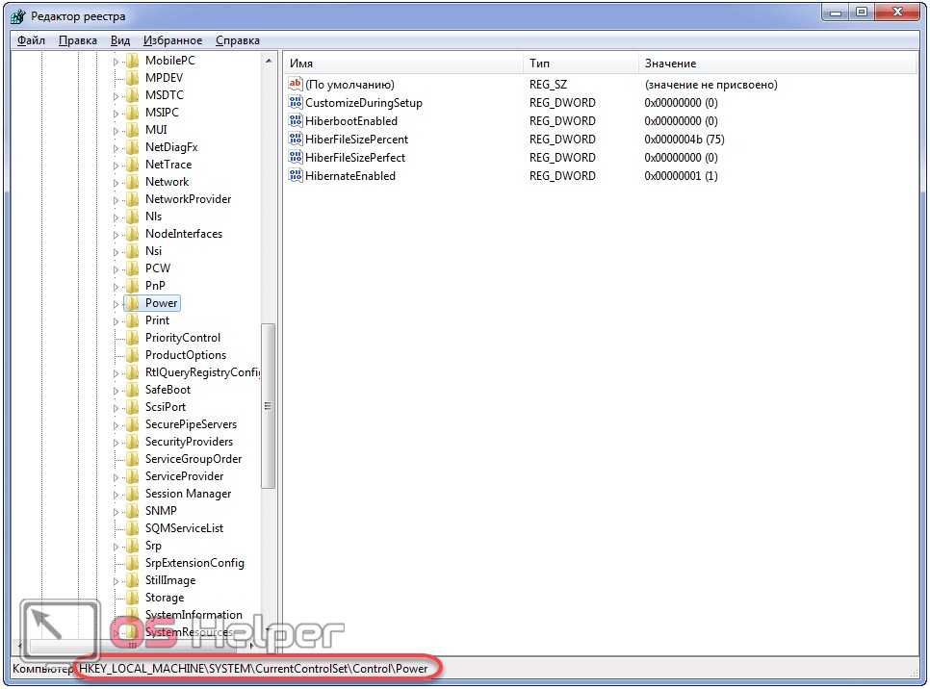This screenshot has height=689, width=930.
Task: Click status bar path HKEY_LOCAL_MACHINE\SYSTEM\CurrentControlSet\Control\Power
Action: pyautogui.click(x=253, y=669)
